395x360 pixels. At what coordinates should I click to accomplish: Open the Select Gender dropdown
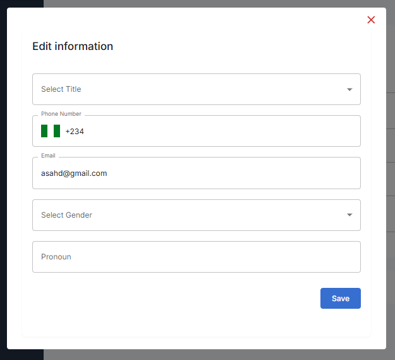click(196, 215)
